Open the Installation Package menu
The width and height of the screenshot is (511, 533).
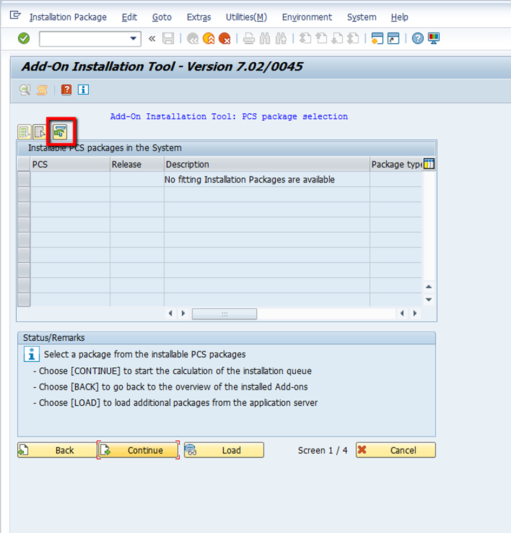[68, 17]
